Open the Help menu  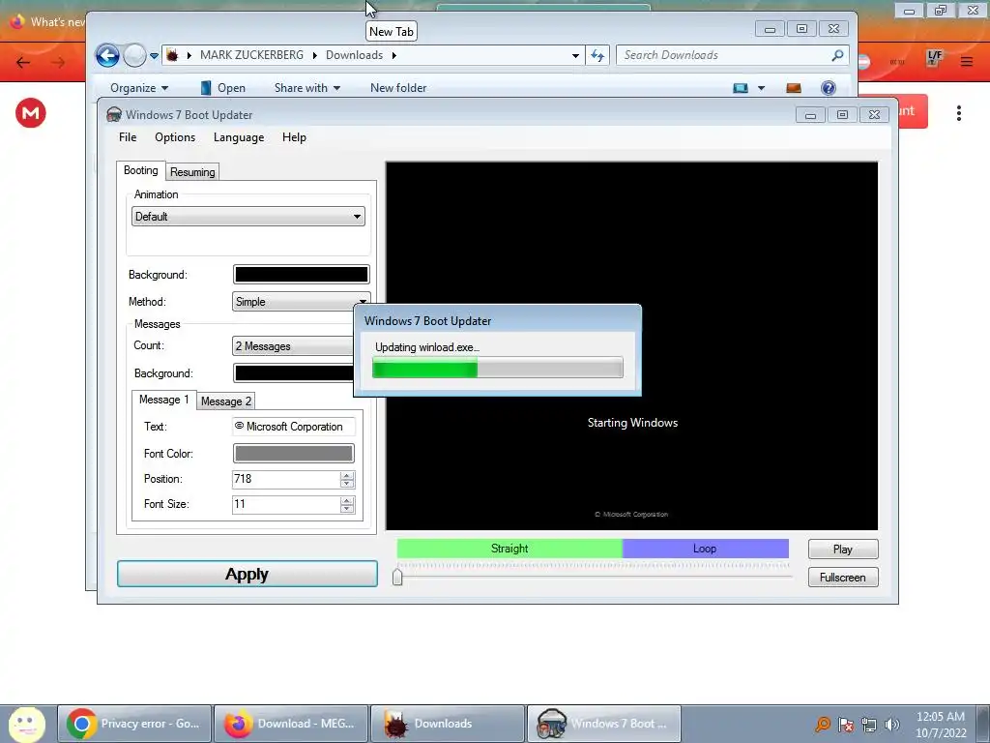(294, 137)
